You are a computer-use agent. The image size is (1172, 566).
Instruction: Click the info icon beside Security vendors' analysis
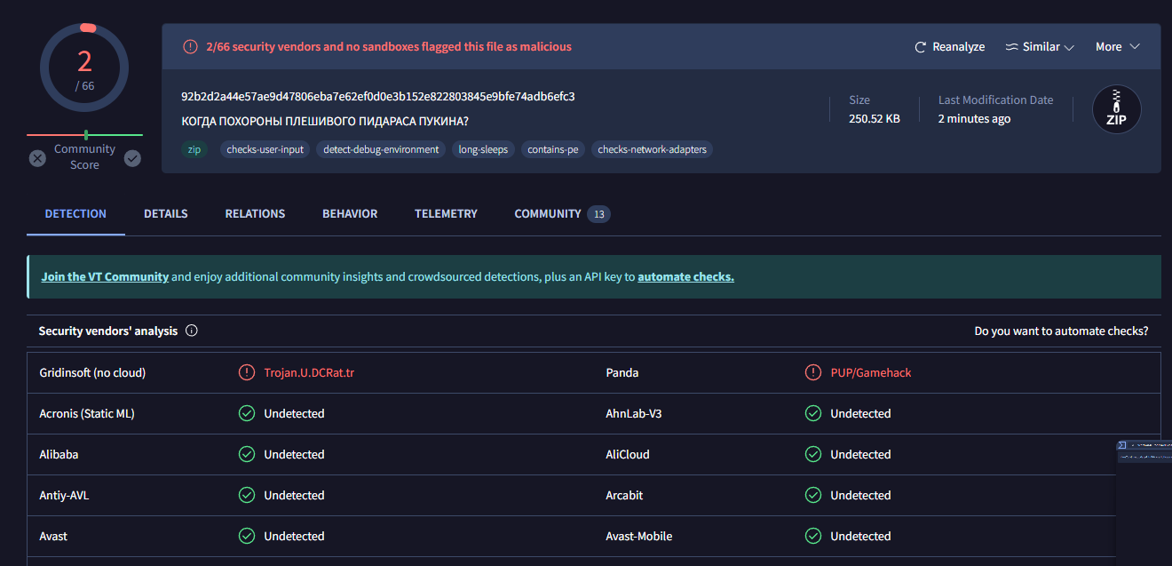(x=192, y=331)
